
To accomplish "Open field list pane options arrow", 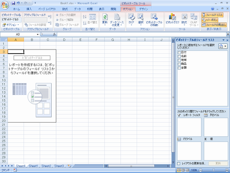I will [x=223, y=40].
